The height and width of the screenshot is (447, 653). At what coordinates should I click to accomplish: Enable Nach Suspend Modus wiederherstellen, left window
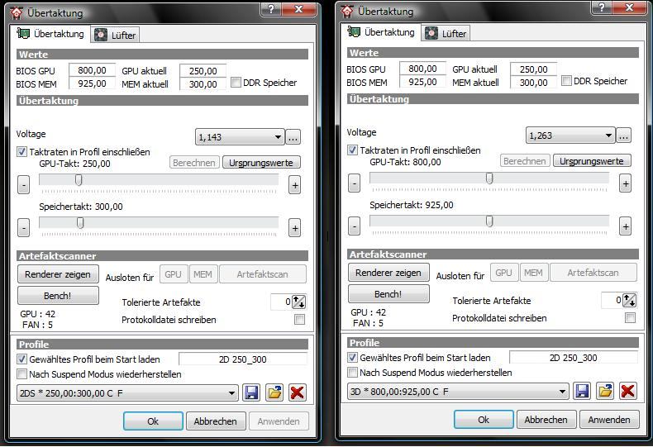pyautogui.click(x=21, y=373)
